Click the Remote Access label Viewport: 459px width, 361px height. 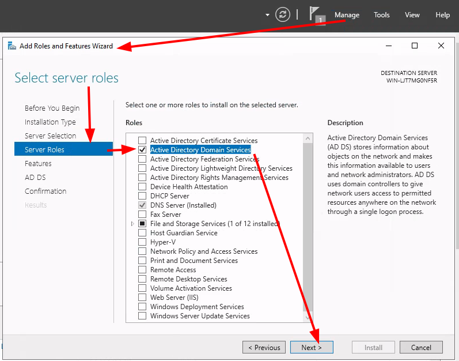coord(173,269)
